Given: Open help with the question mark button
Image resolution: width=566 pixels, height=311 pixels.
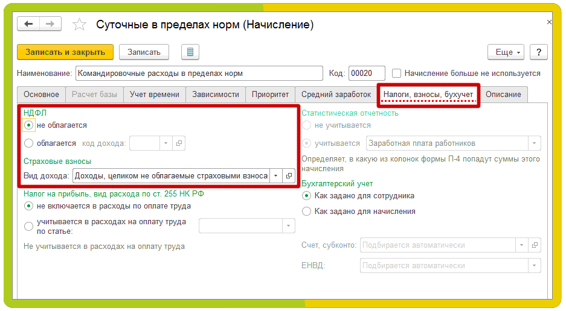Looking at the screenshot, I should coord(539,52).
